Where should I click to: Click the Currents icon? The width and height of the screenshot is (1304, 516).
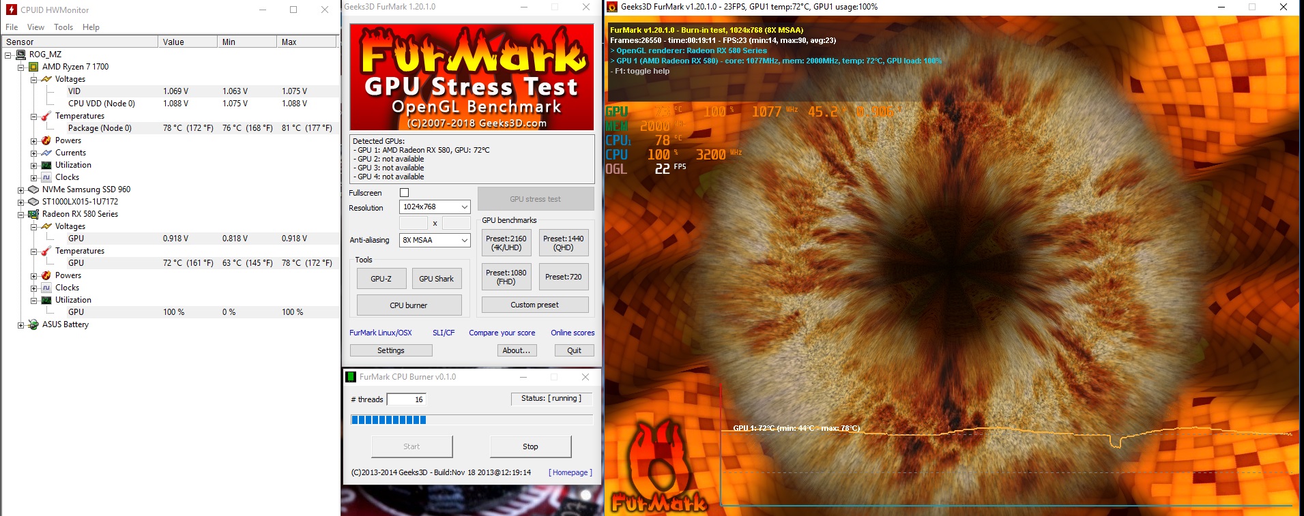pos(46,153)
